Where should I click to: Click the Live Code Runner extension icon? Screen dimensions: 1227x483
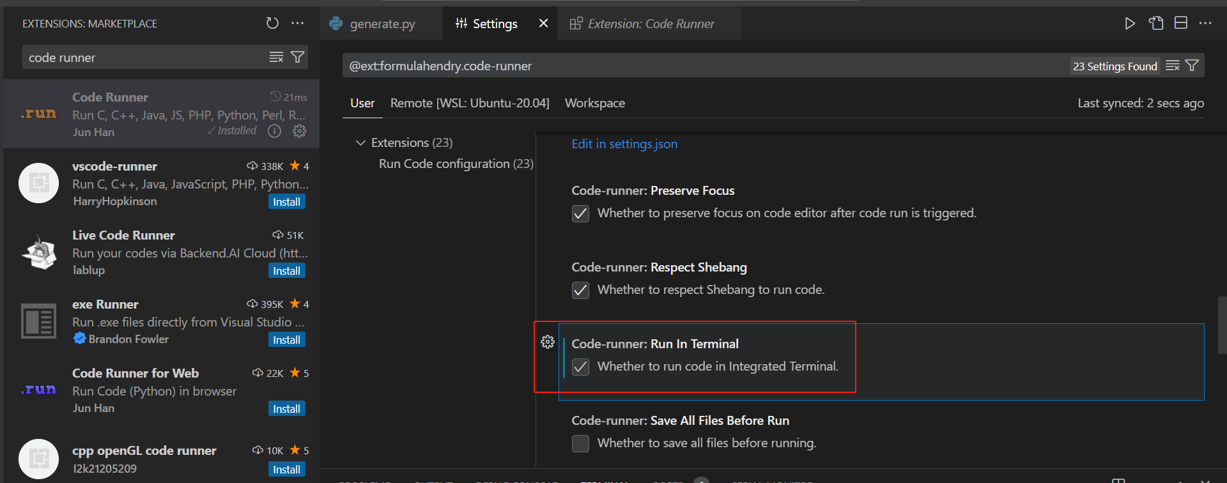pyautogui.click(x=38, y=252)
